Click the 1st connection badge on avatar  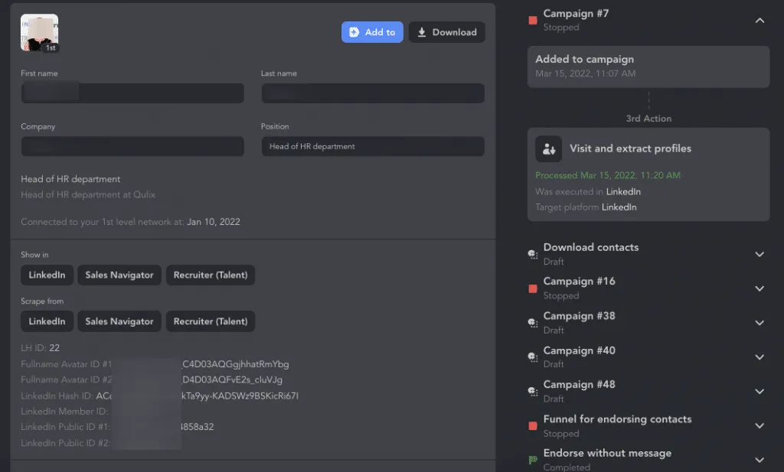point(51,48)
